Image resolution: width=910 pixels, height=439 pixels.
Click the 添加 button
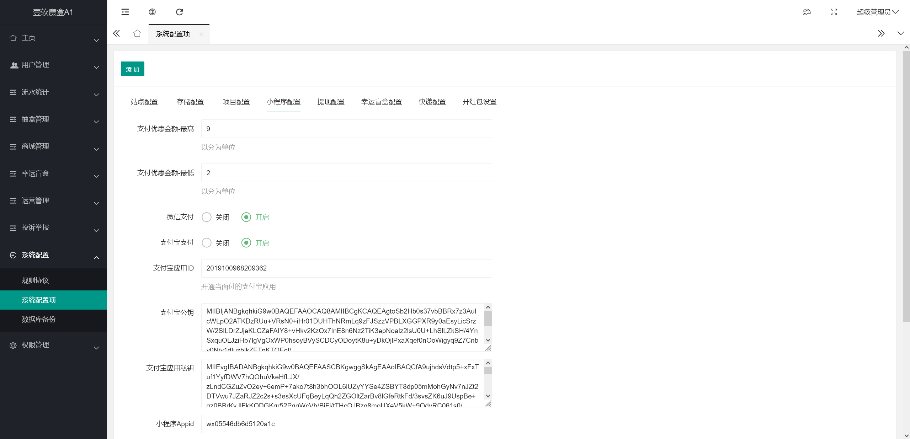132,69
